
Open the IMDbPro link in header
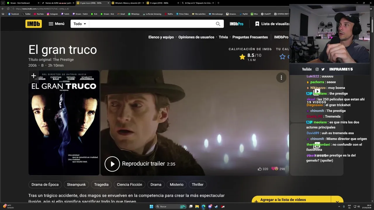(236, 24)
